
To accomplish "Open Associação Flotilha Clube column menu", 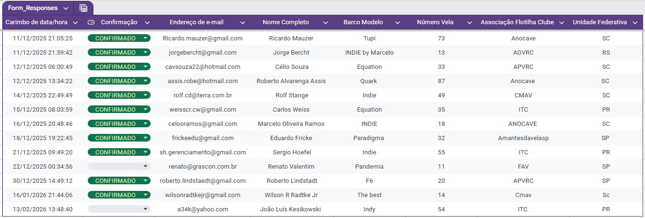I will pyautogui.click(x=562, y=22).
